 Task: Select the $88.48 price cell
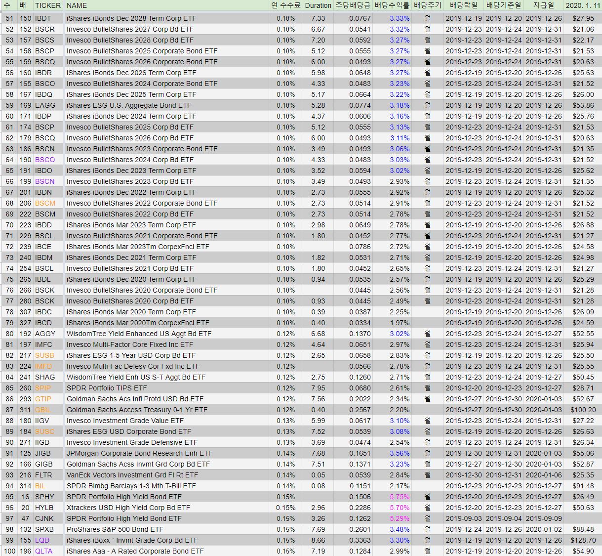pos(583,529)
